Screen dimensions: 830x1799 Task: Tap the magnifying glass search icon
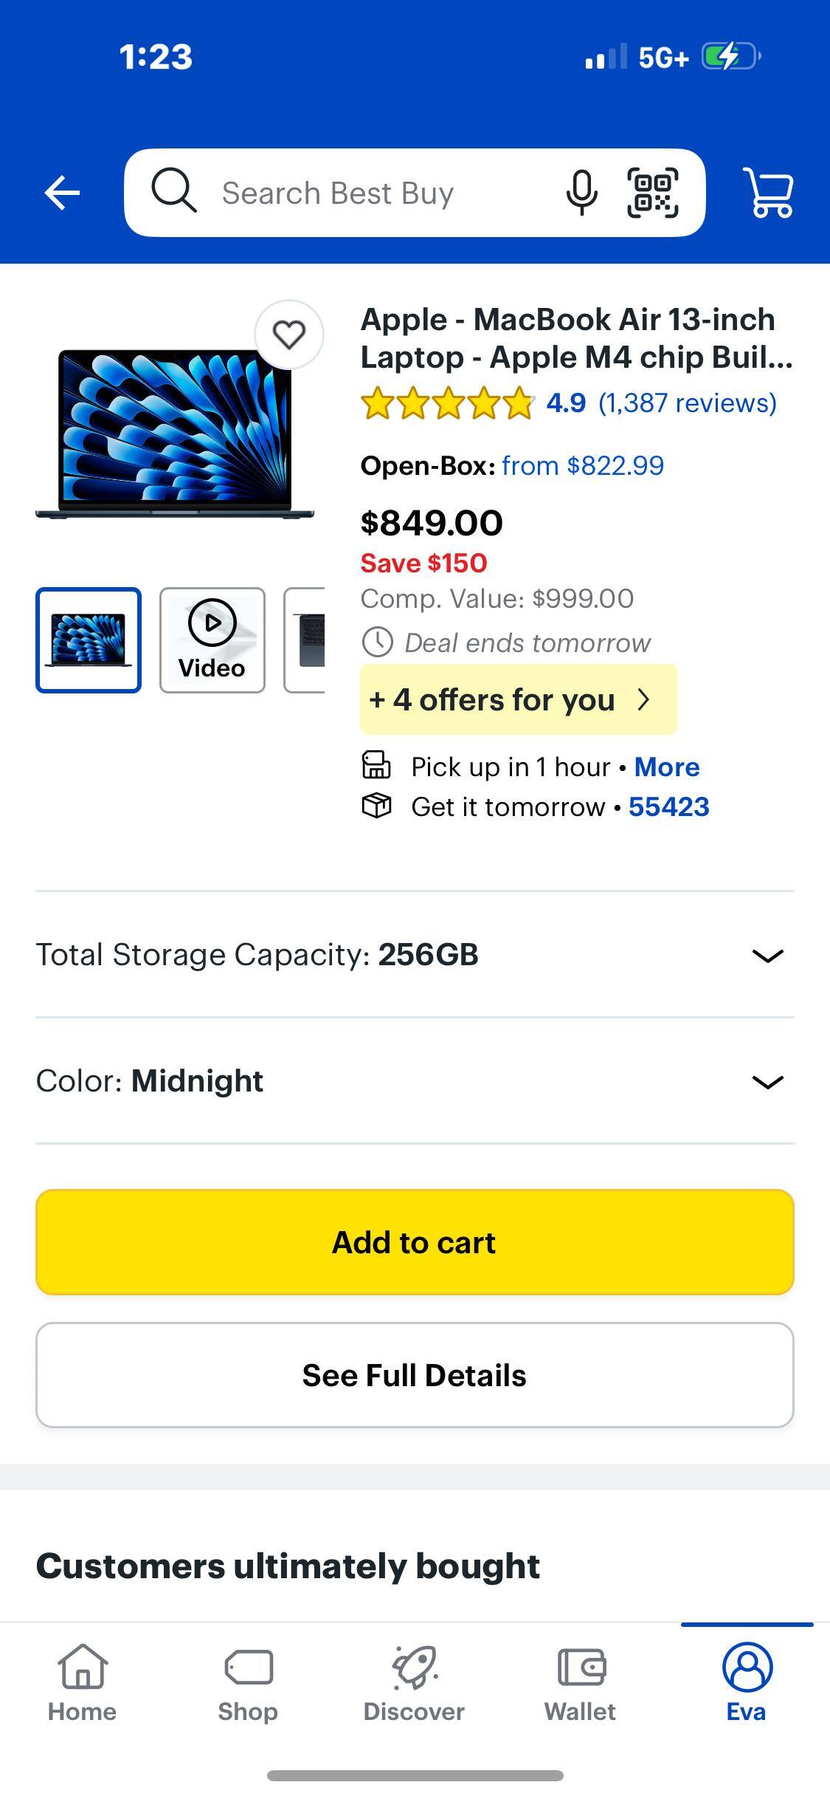(173, 191)
